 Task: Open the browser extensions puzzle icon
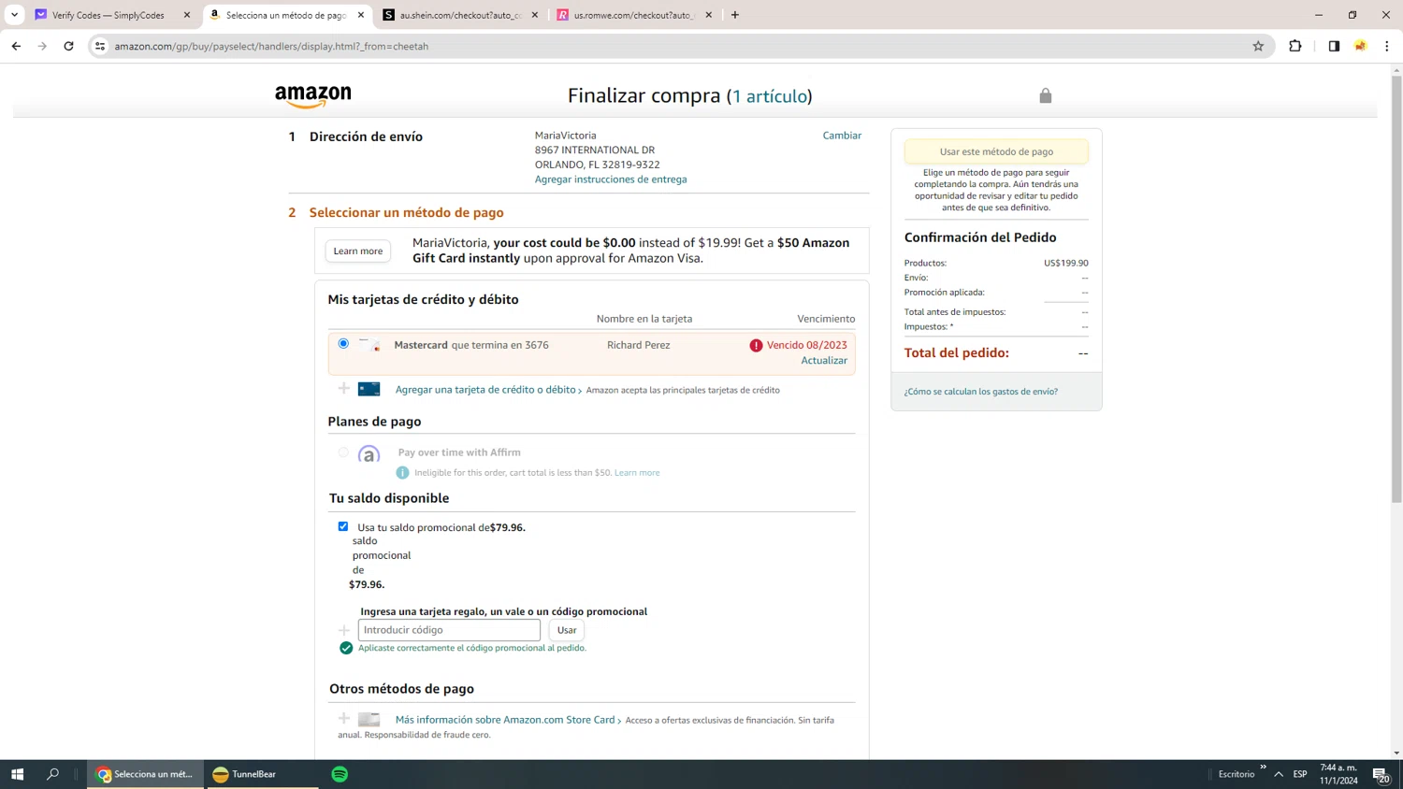pyautogui.click(x=1295, y=46)
